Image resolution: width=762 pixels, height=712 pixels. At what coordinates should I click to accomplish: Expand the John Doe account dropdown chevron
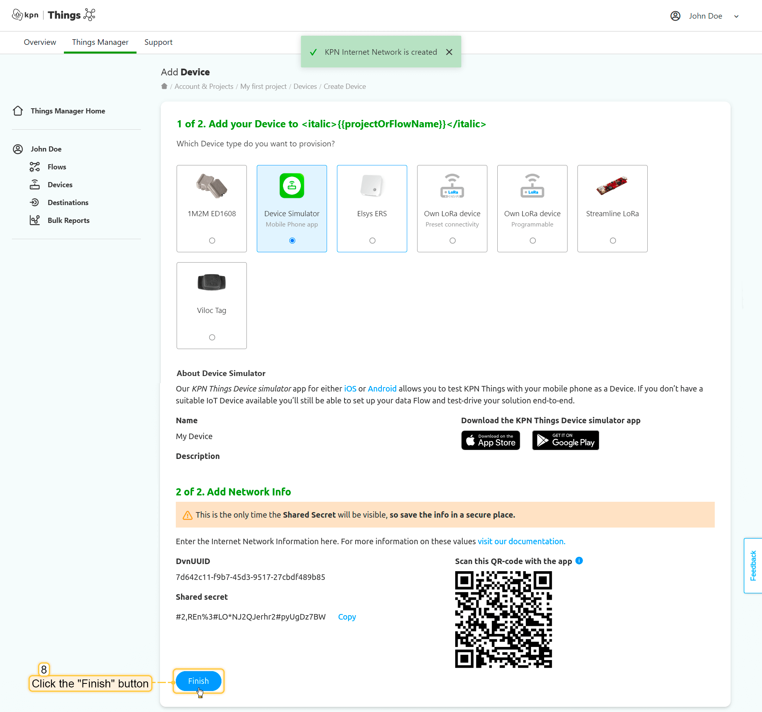737,16
